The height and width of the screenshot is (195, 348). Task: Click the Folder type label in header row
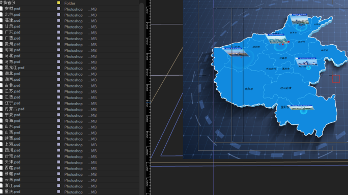(70, 4)
